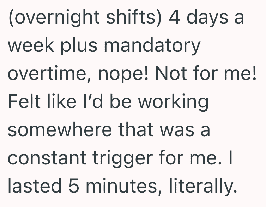
Task: Click the word "days" in the first line
Action: (207, 18)
